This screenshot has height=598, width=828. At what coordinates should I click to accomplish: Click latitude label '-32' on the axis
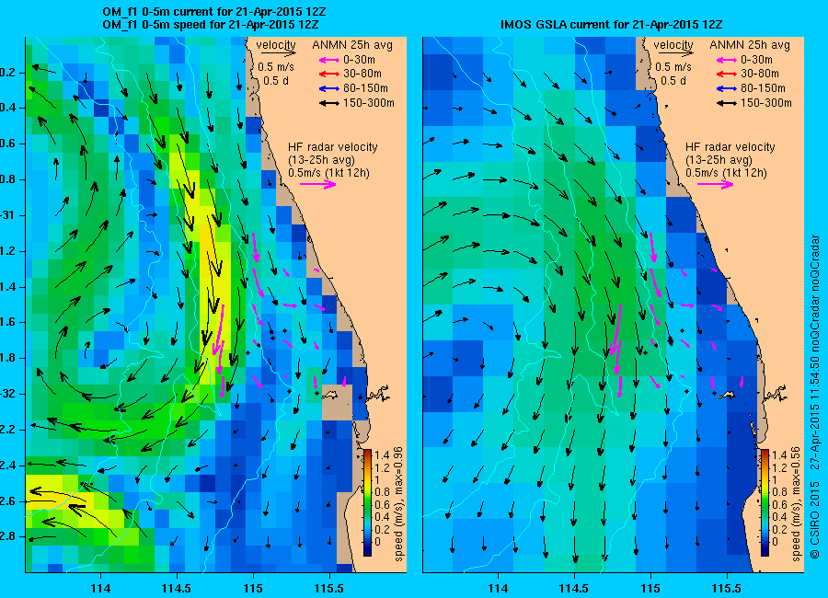coord(6,394)
